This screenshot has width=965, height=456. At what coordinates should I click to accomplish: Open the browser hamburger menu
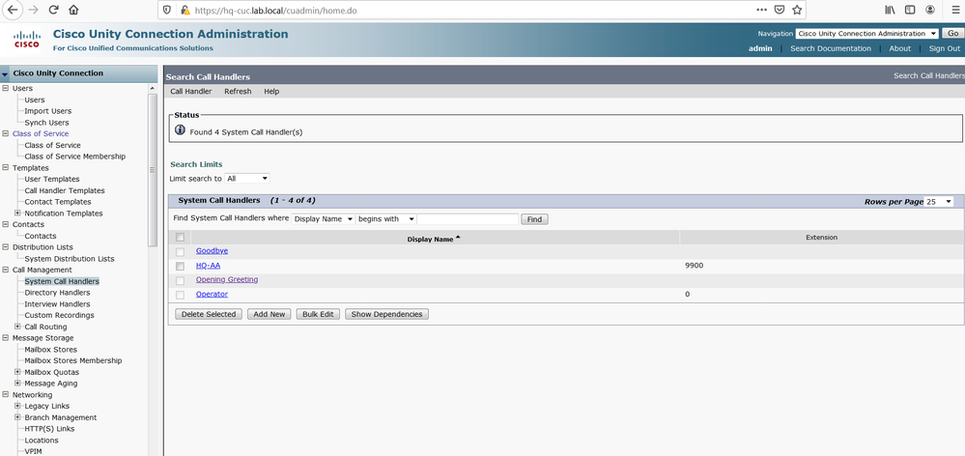click(x=955, y=10)
